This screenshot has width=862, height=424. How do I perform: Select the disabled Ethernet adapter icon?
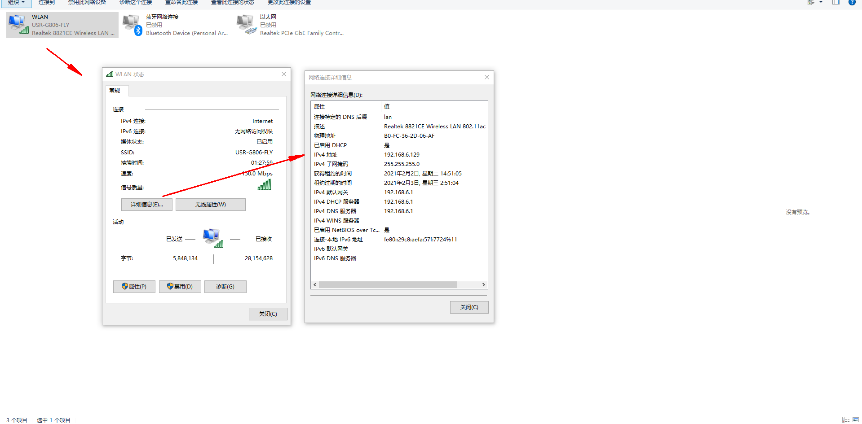pos(246,25)
